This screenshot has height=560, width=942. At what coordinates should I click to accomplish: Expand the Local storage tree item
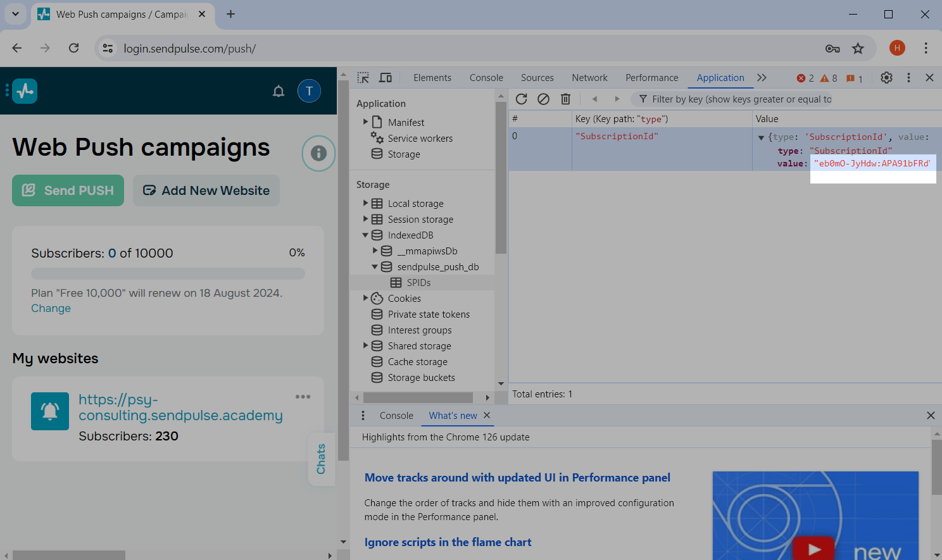[x=365, y=203]
